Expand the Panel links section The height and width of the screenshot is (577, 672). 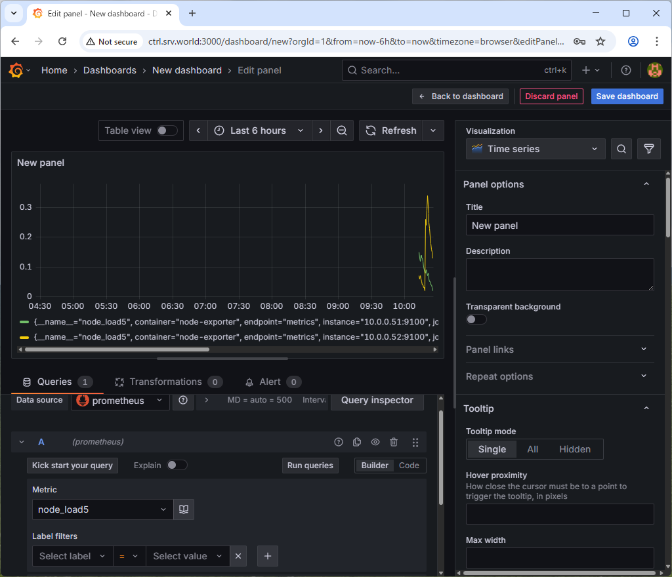(x=559, y=349)
